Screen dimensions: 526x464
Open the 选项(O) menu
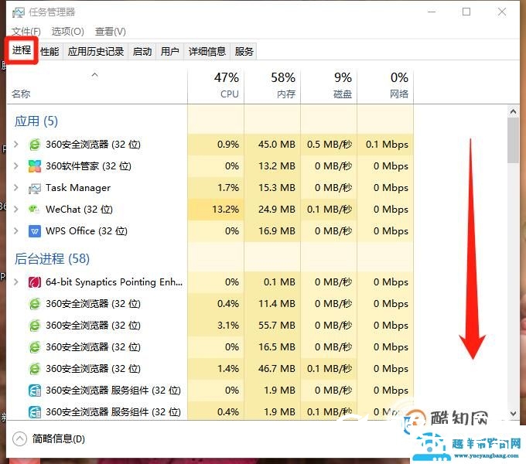[x=68, y=32]
